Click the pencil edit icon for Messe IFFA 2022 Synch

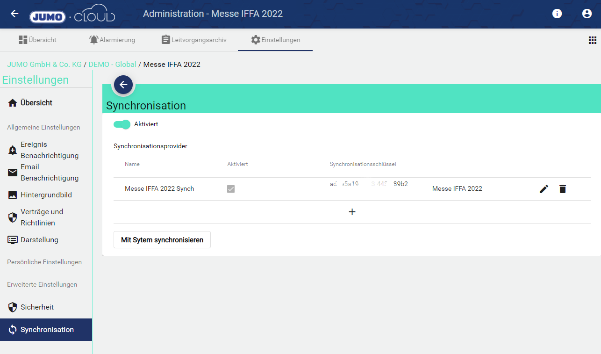(544, 189)
